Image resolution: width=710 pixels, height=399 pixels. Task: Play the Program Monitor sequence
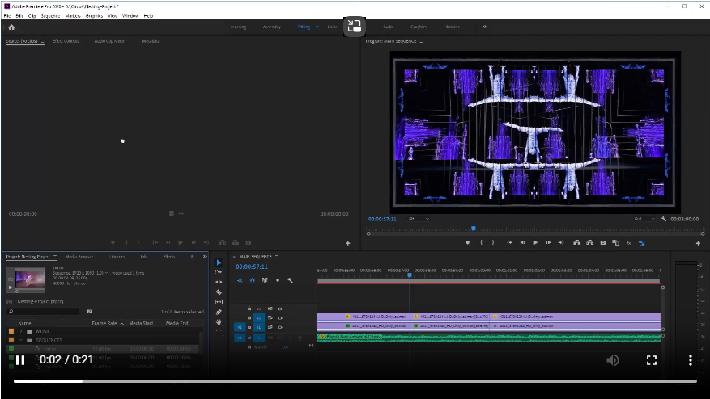coord(535,242)
